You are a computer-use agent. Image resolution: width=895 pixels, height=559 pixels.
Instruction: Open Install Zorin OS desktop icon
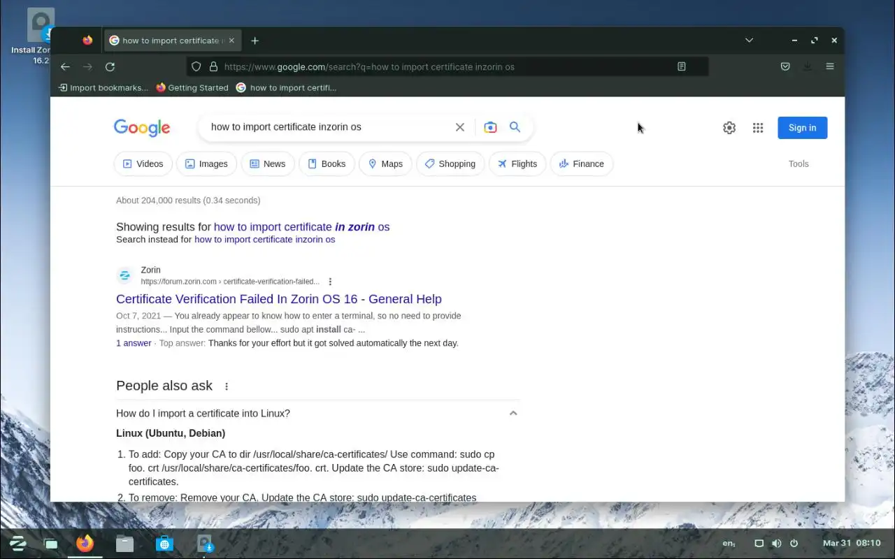click(41, 36)
